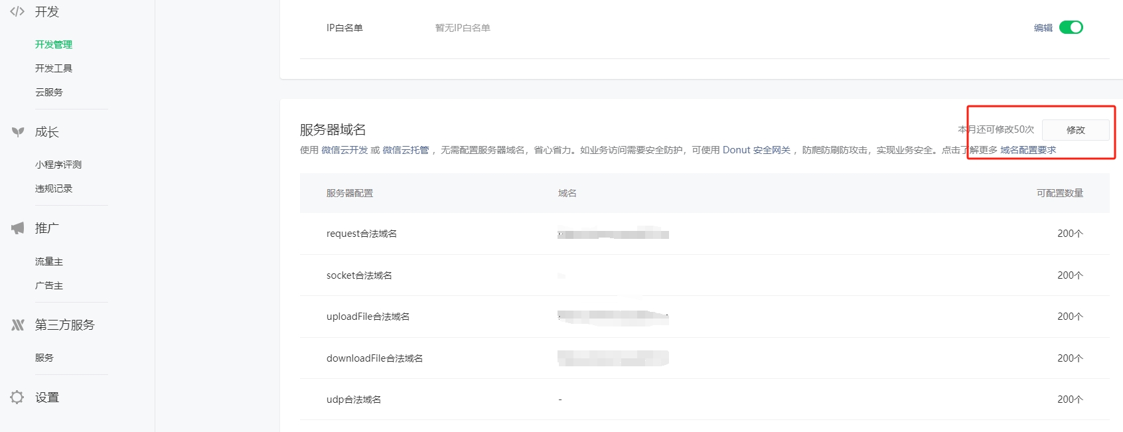Open the 微信云托管 link
The height and width of the screenshot is (432, 1123).
406,150
